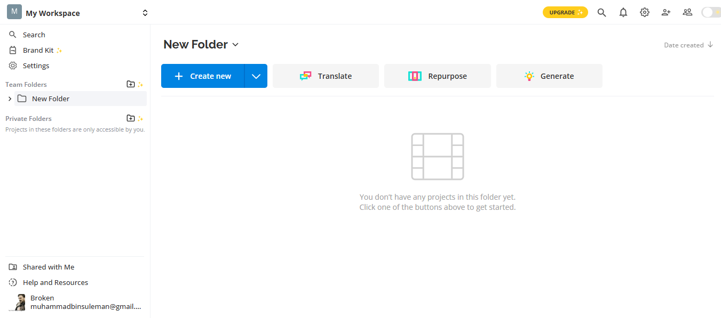Screen dimensions: 721x318
Task: Add a new Team folder
Action: point(131,84)
